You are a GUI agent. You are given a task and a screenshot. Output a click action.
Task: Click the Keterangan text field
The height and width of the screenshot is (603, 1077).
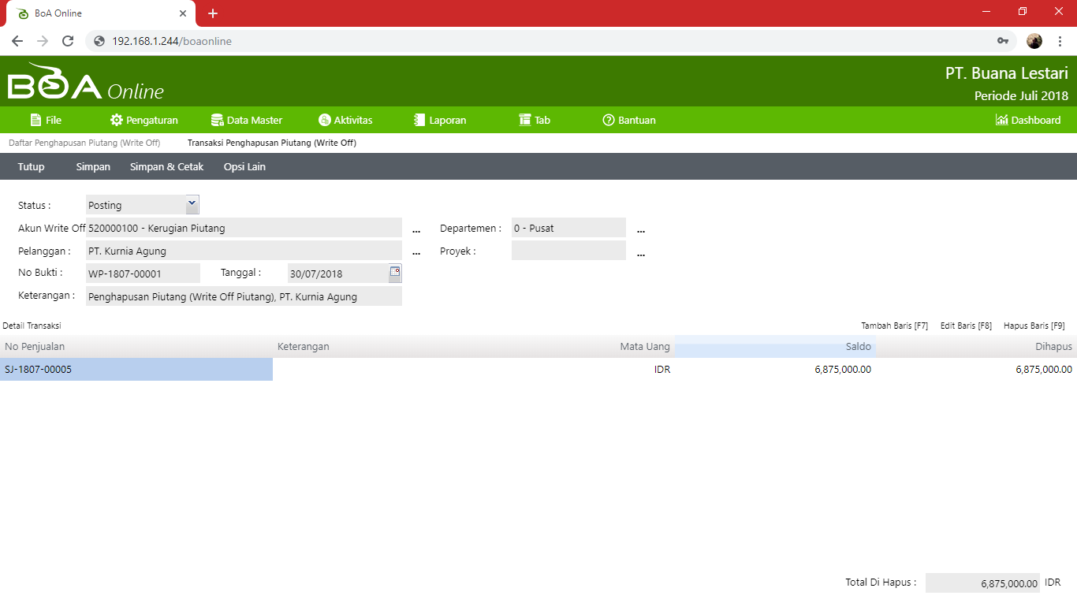pyautogui.click(x=244, y=296)
